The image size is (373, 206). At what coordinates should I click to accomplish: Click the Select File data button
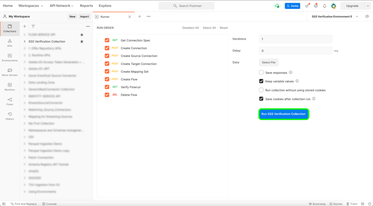click(x=269, y=63)
